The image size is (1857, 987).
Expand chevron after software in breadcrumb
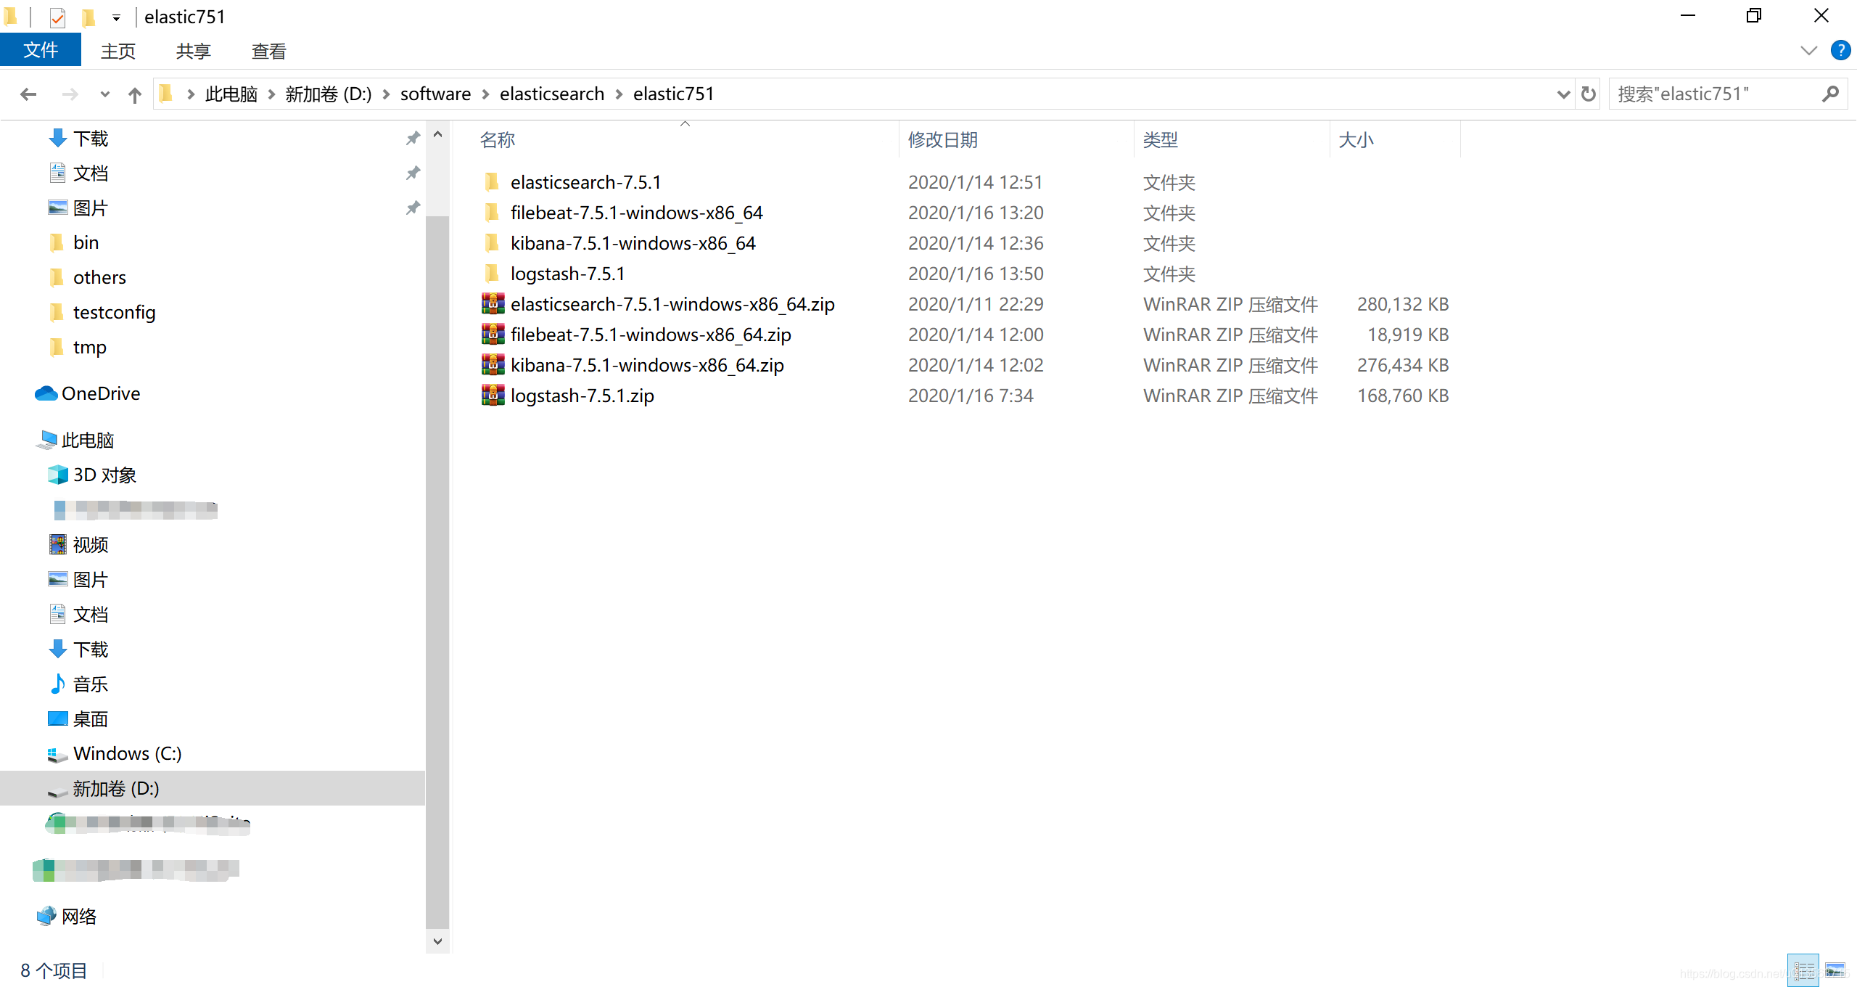point(485,94)
